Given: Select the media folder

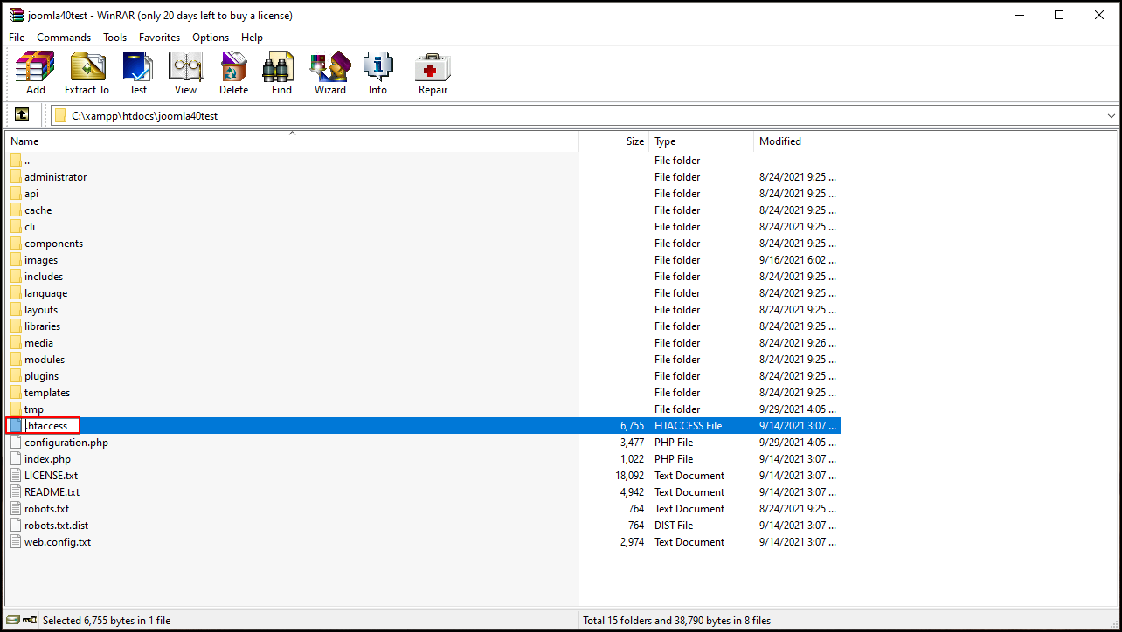Looking at the screenshot, I should [x=38, y=343].
